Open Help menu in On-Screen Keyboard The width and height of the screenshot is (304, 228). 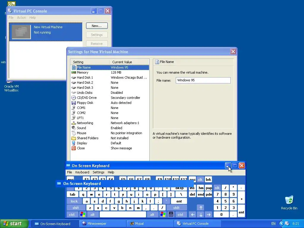click(111, 172)
